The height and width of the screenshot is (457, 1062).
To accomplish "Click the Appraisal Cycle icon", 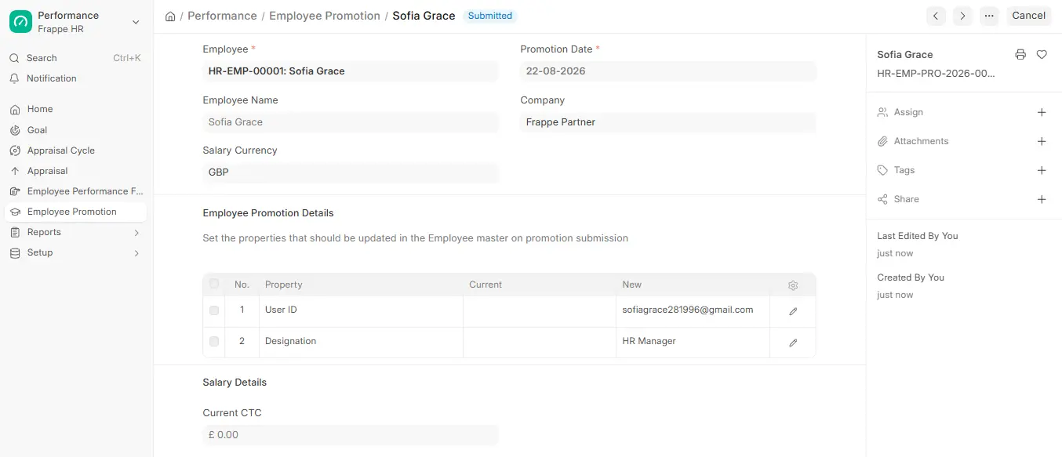I will 14,151.
